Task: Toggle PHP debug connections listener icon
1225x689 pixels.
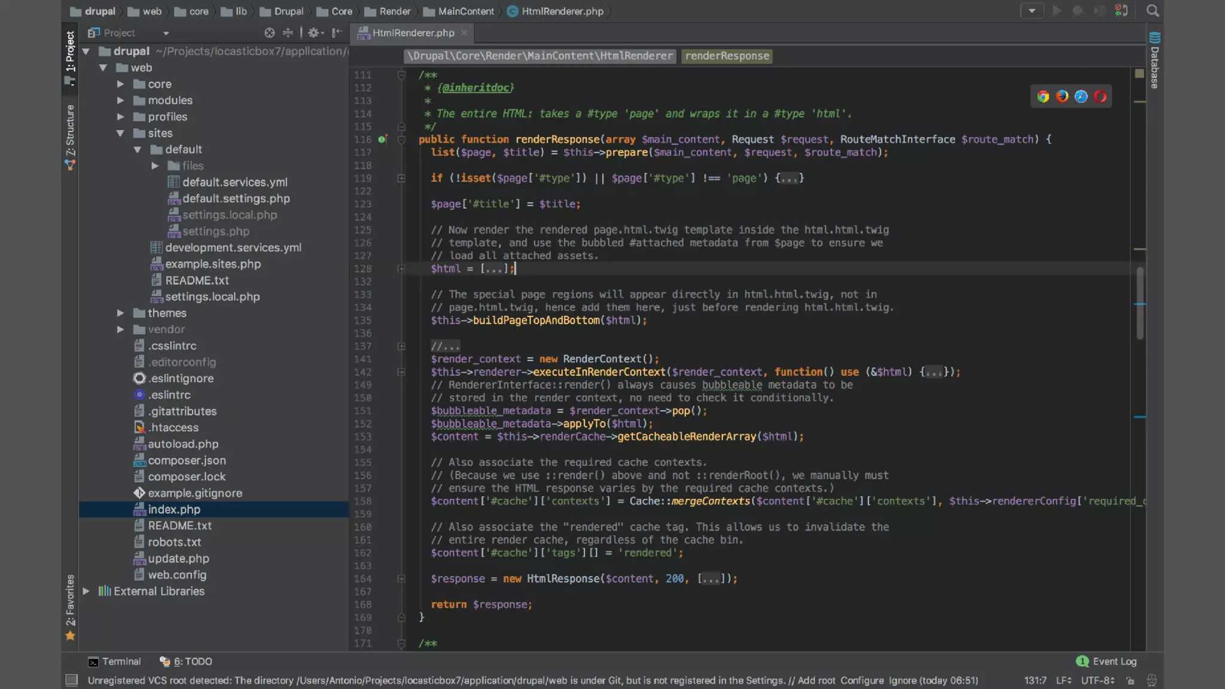Action: click(1122, 11)
